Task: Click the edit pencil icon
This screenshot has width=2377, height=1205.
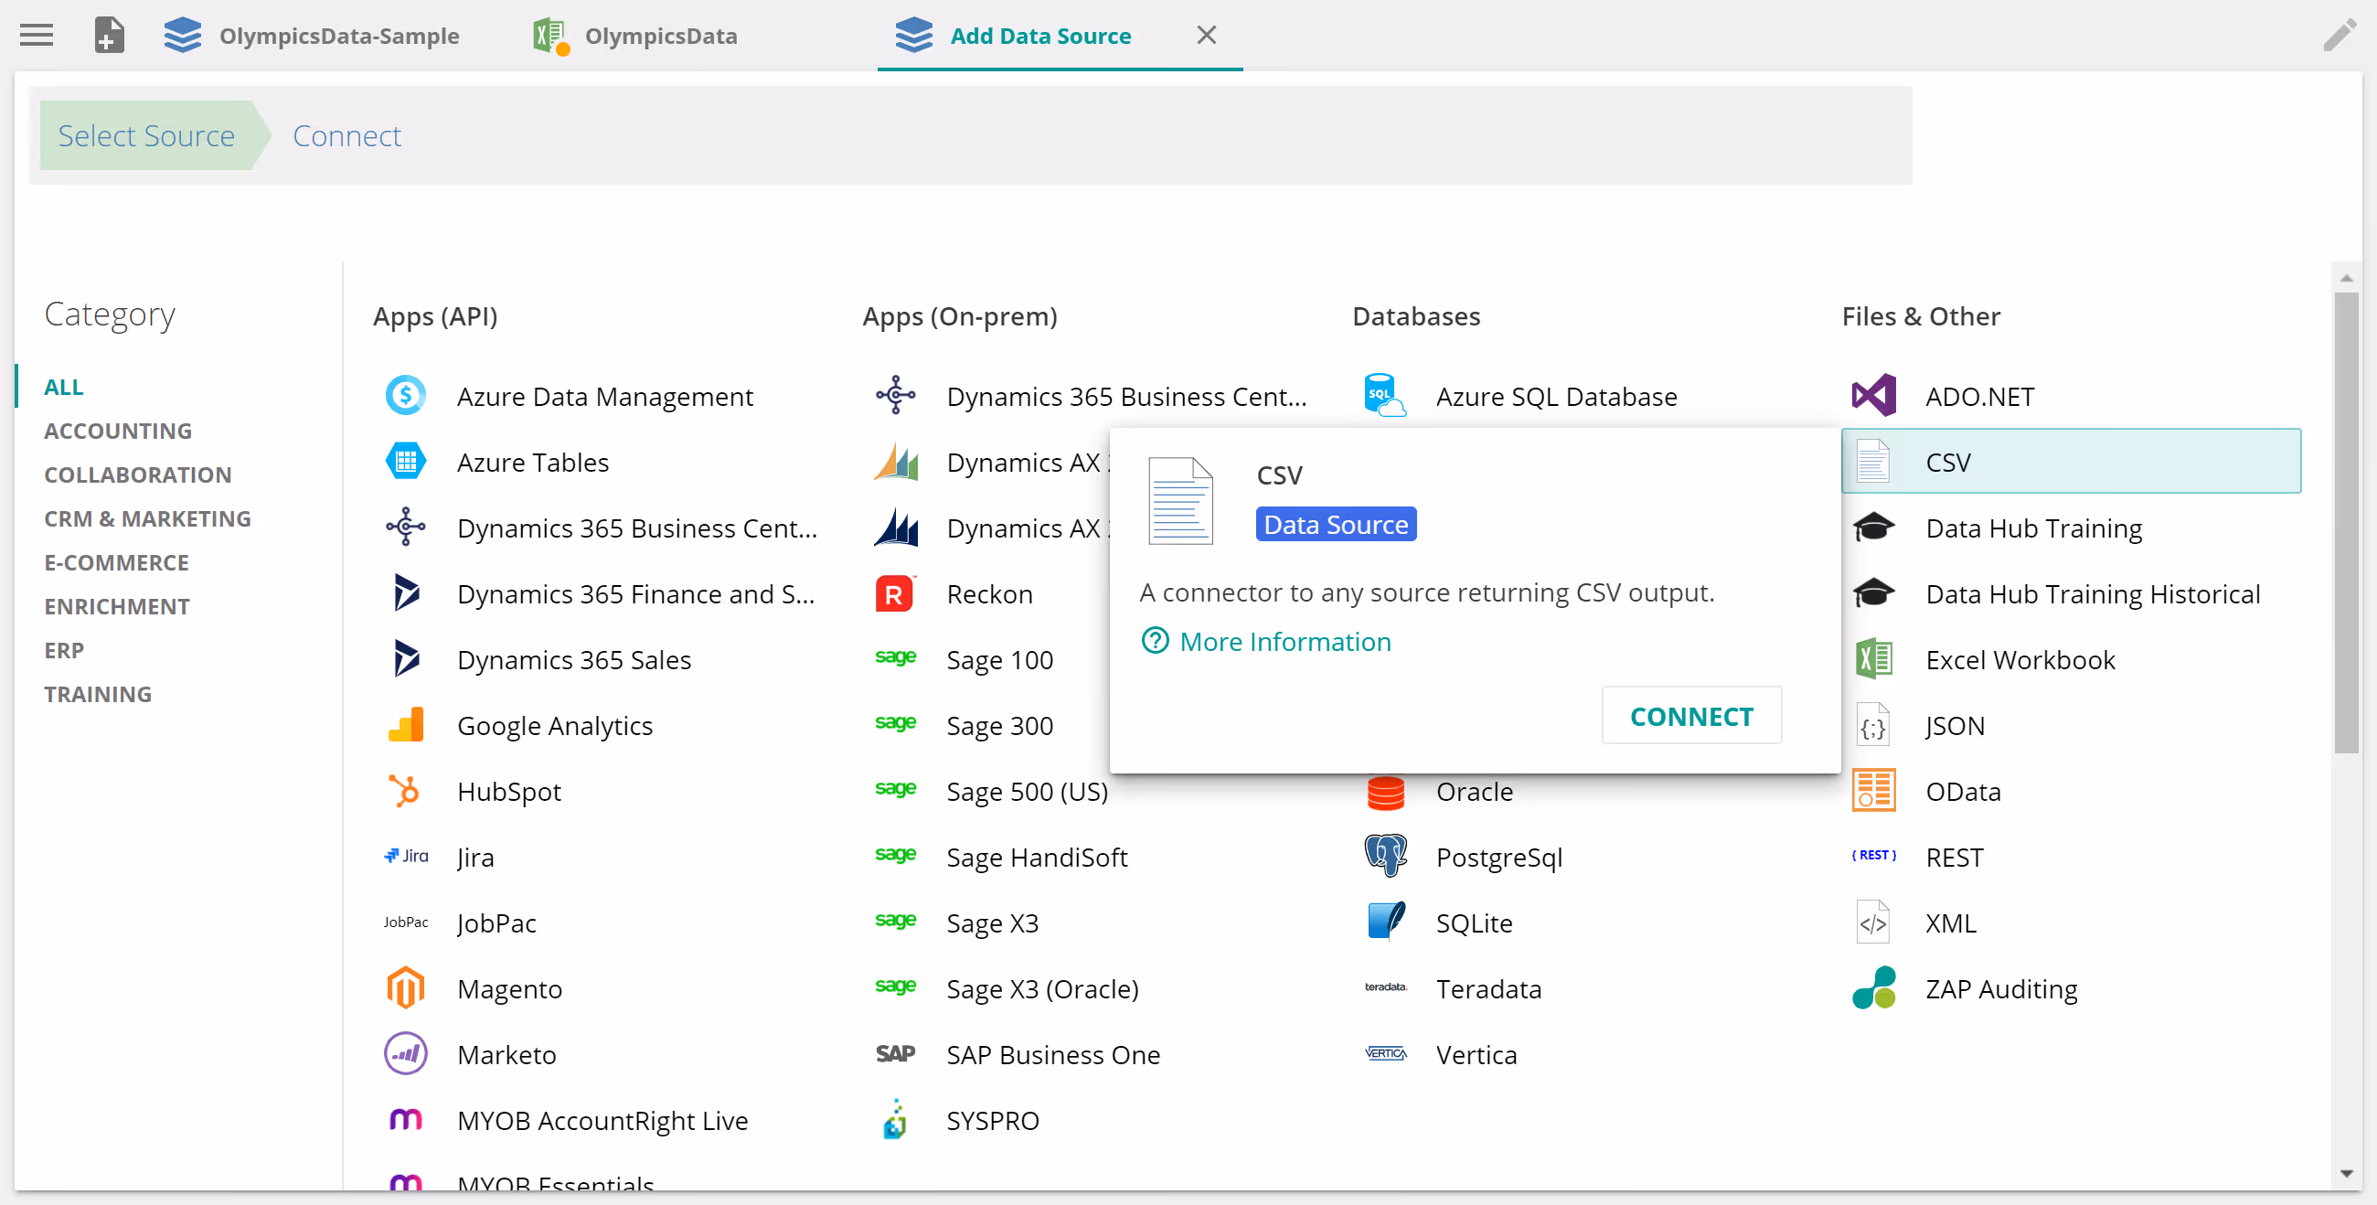Action: point(2340,36)
